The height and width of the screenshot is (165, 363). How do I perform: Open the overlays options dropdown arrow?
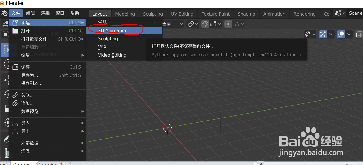pyautogui.click(x=349, y=34)
